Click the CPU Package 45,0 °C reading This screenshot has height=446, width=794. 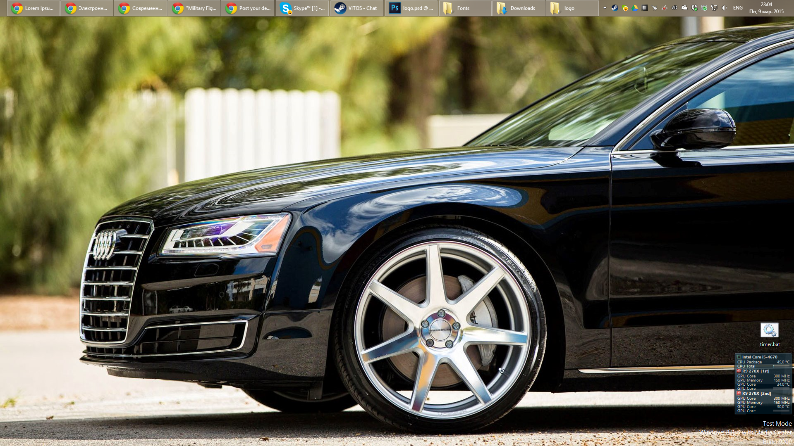pos(783,362)
